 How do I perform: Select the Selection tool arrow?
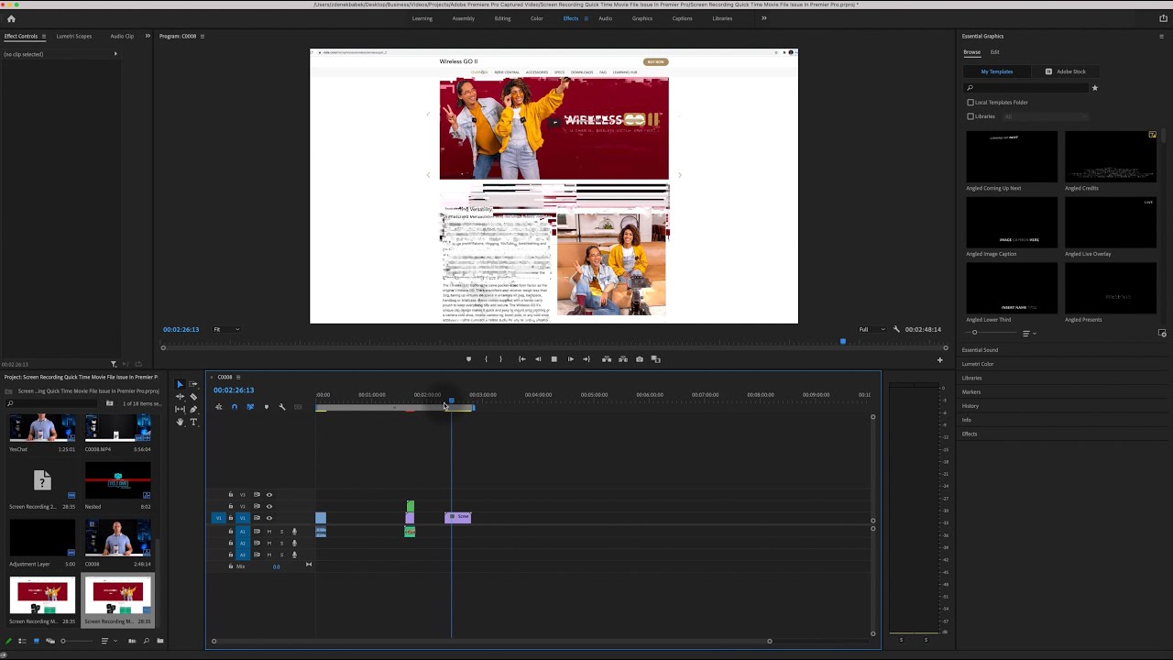(x=180, y=384)
